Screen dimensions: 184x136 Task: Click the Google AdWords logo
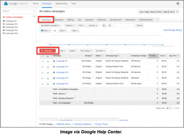click(x=16, y=4)
